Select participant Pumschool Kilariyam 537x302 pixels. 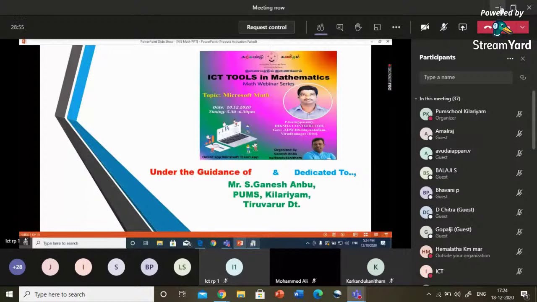point(460,114)
